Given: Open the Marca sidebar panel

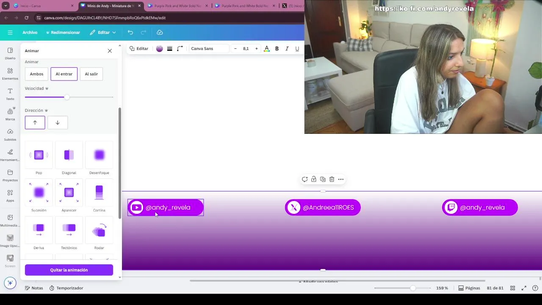Looking at the screenshot, I should tap(10, 114).
